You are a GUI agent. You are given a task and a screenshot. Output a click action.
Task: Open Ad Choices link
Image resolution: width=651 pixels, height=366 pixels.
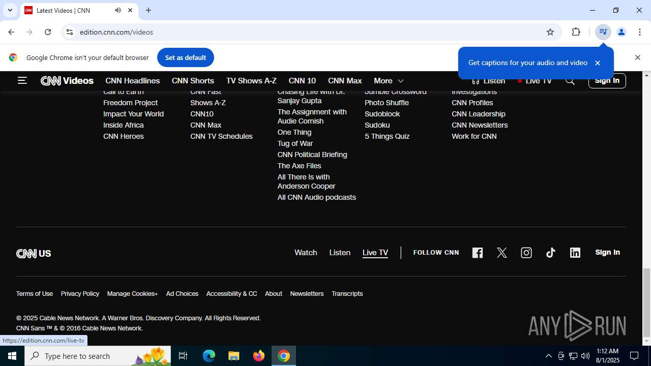pyautogui.click(x=182, y=294)
